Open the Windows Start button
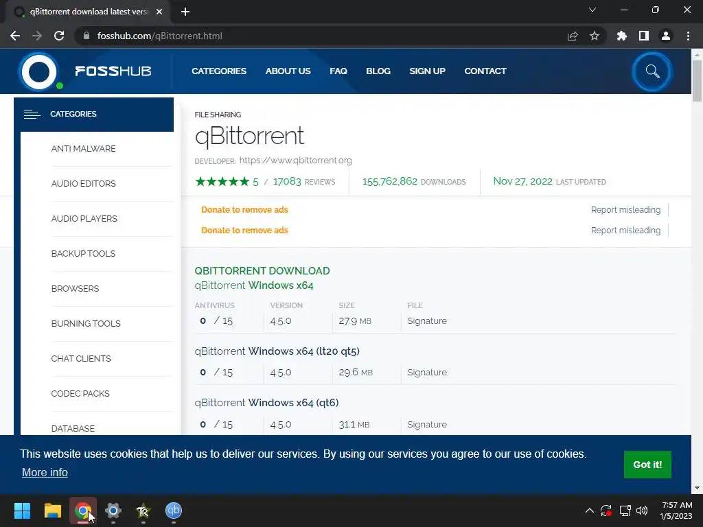Image resolution: width=703 pixels, height=527 pixels. tap(22, 511)
